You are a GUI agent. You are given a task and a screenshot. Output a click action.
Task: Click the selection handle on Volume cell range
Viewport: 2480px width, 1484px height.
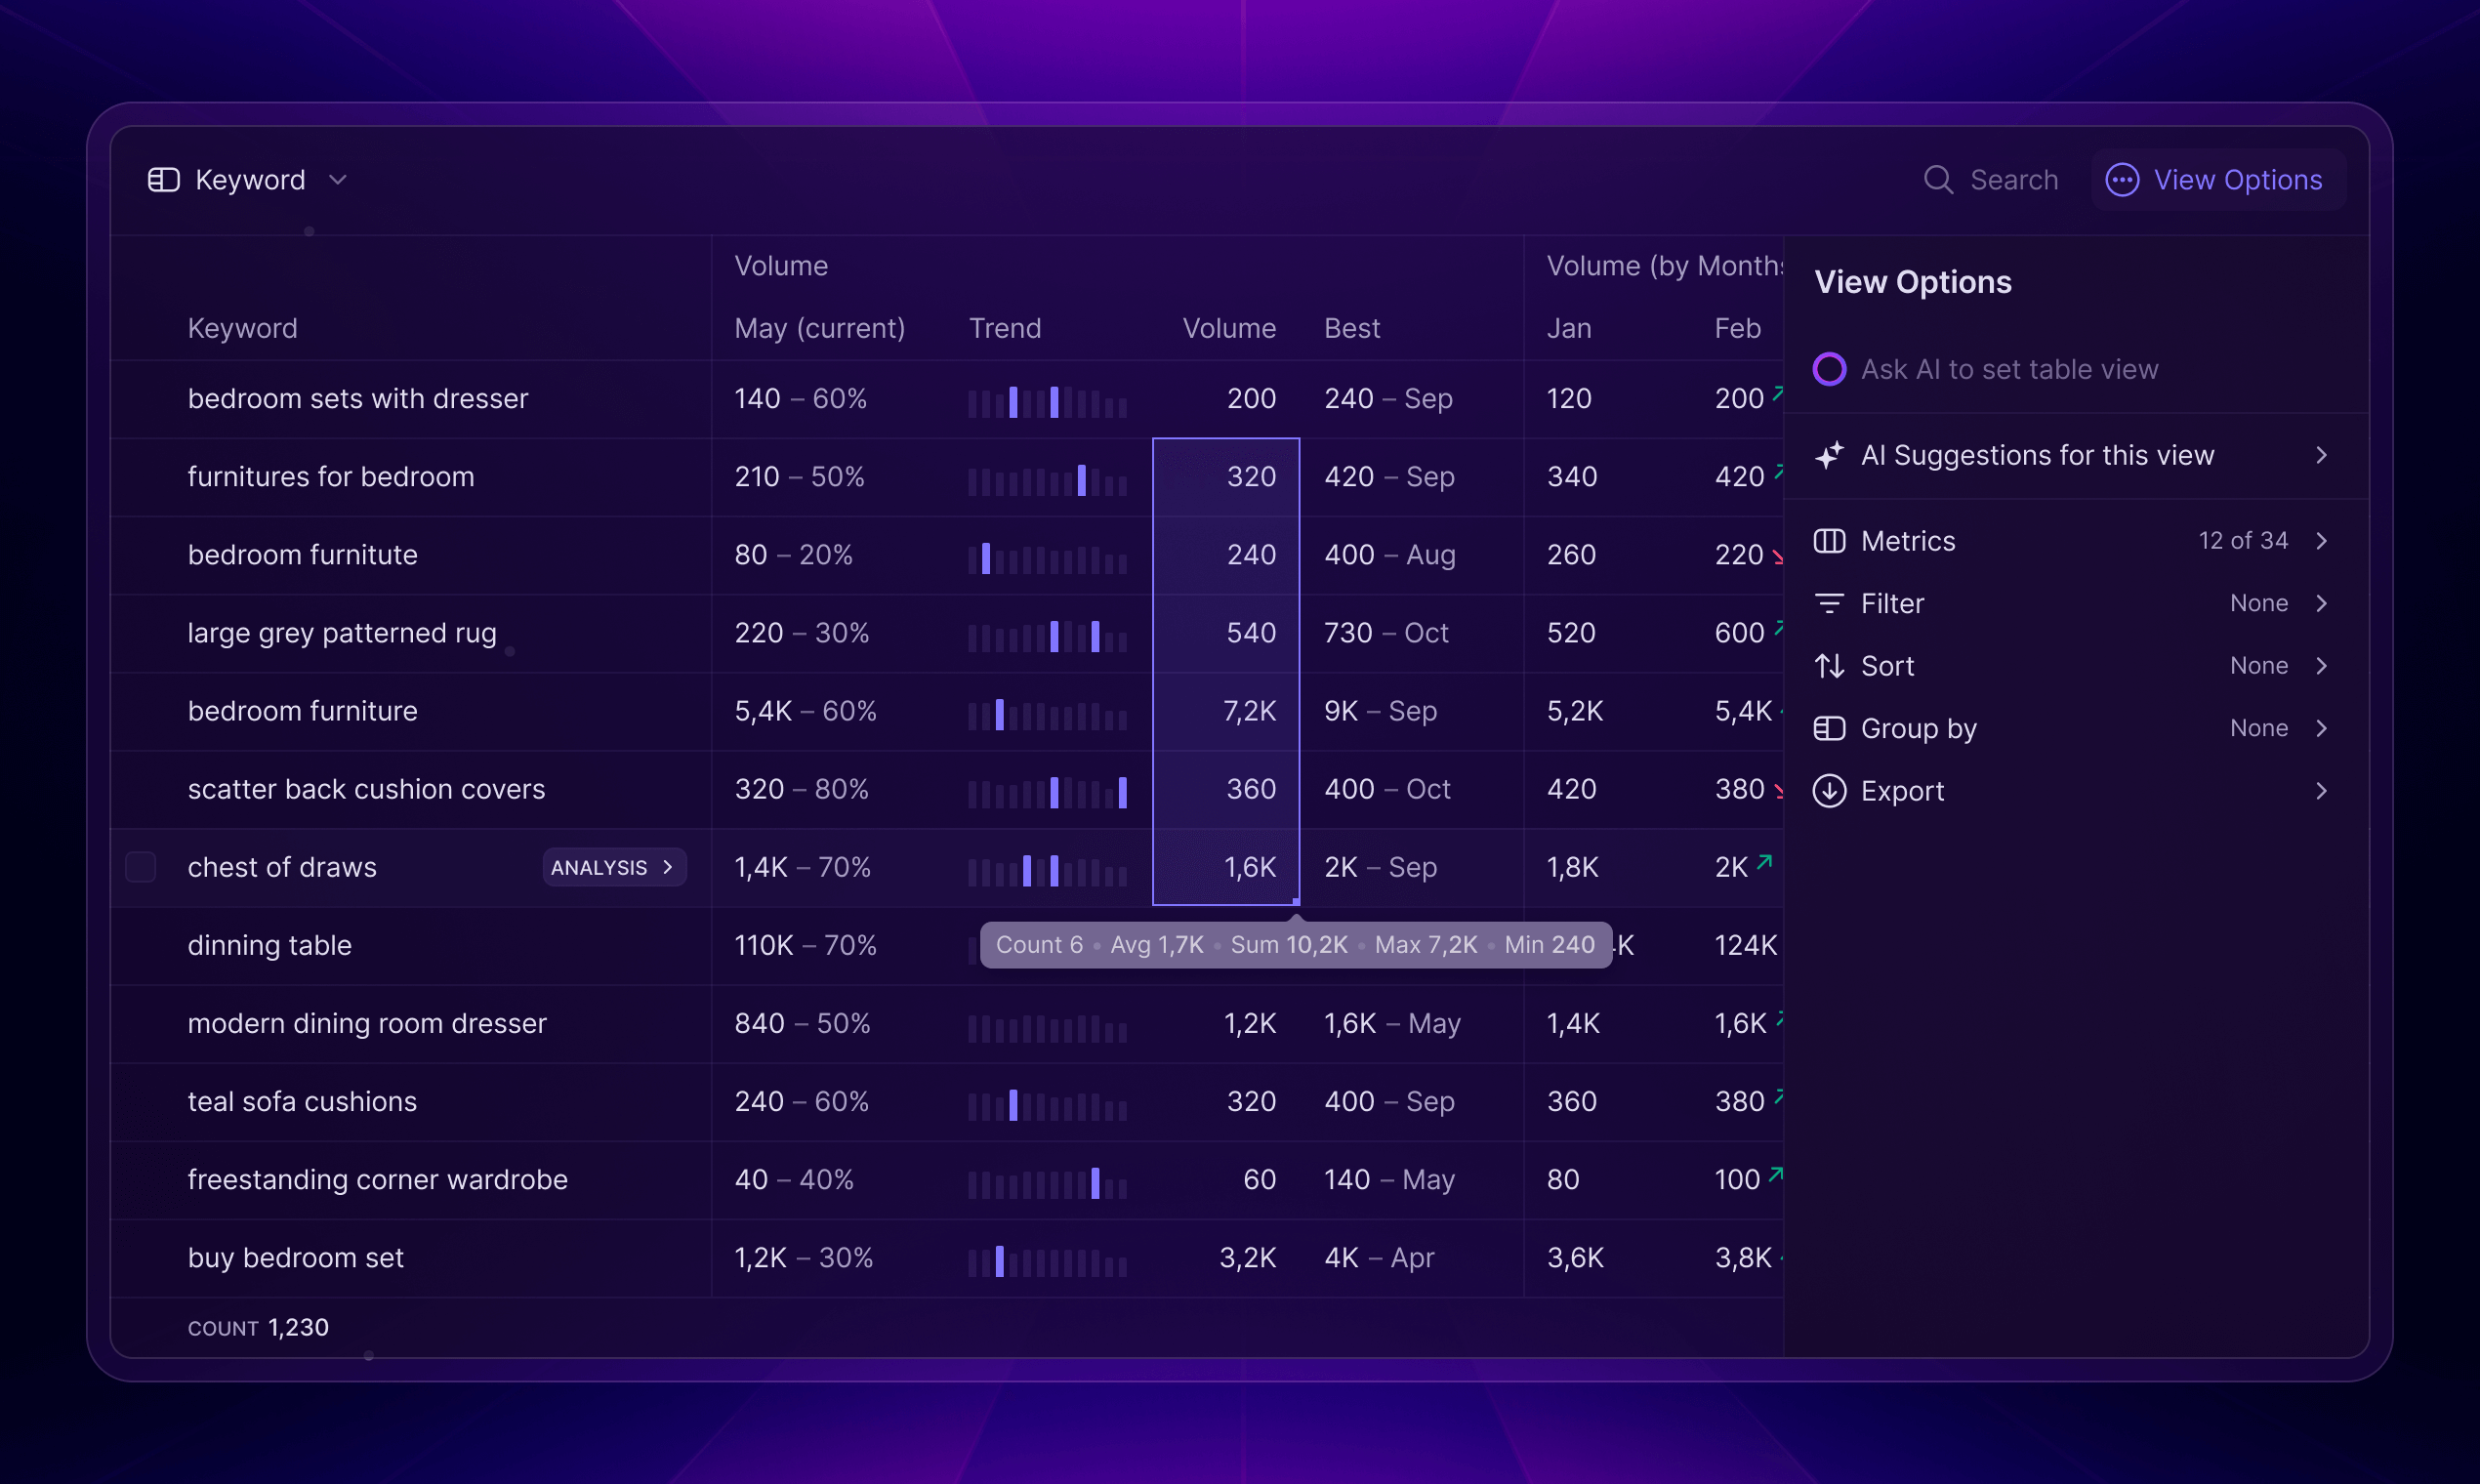[x=1296, y=902]
